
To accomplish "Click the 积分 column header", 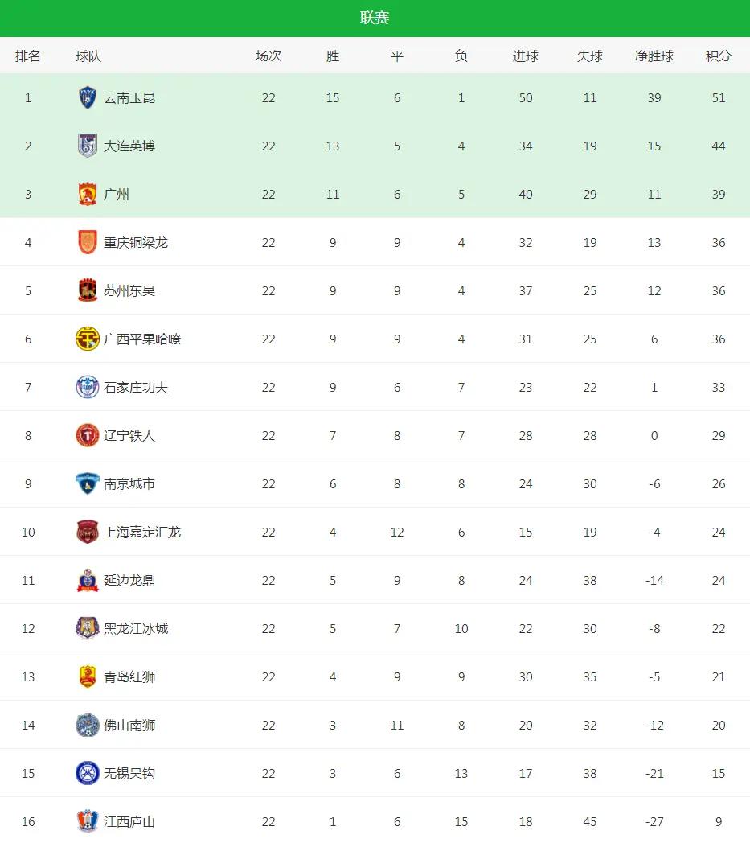I will (718, 56).
